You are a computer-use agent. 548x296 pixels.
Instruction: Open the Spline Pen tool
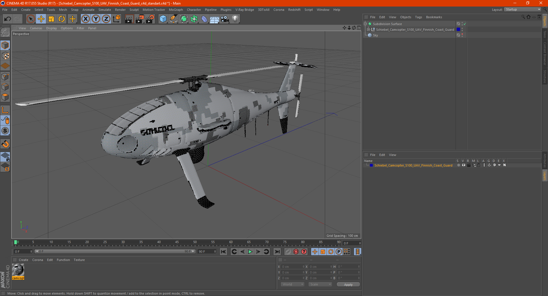(173, 19)
